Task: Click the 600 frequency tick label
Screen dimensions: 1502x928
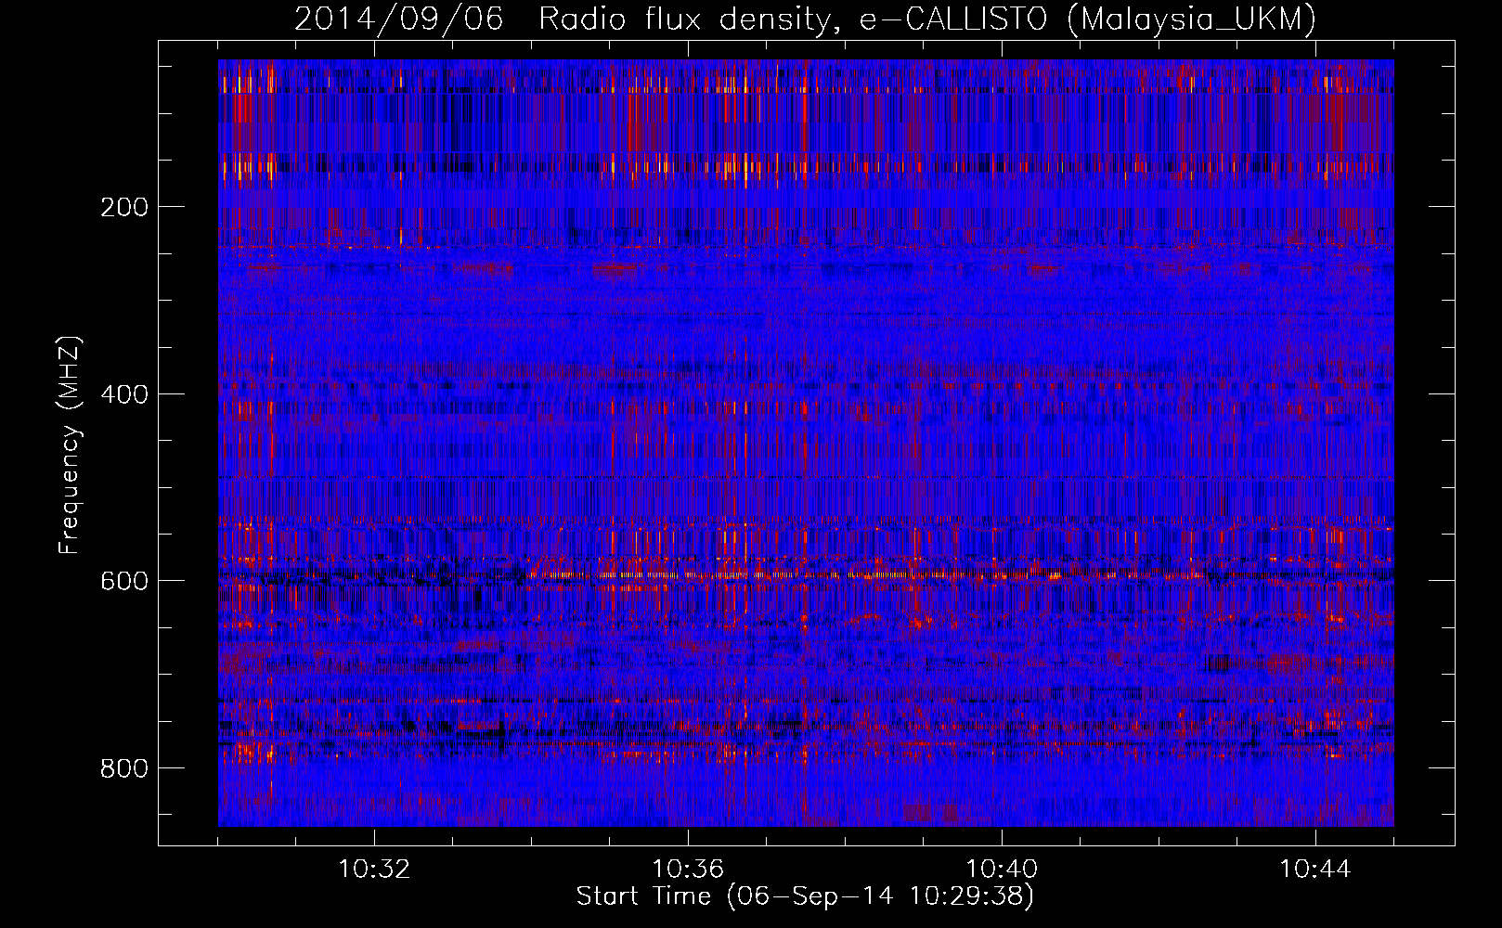Action: coord(123,581)
